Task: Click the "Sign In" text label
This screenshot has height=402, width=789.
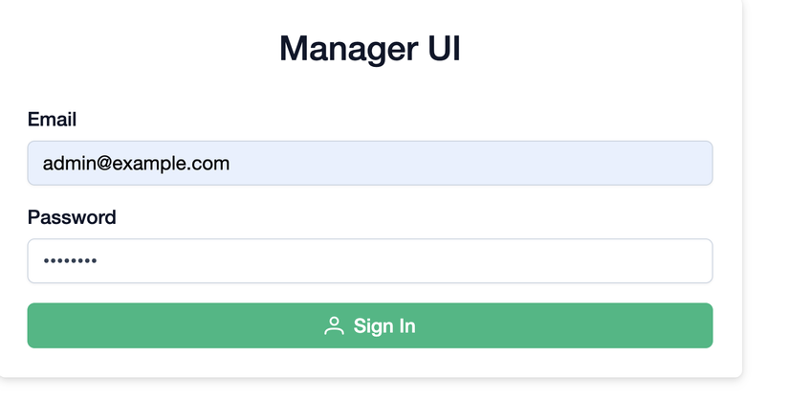Action: (384, 326)
